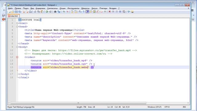Click the horizontal scrollbar right arrow
Viewport: 197px width, 111px height.
coord(188,103)
